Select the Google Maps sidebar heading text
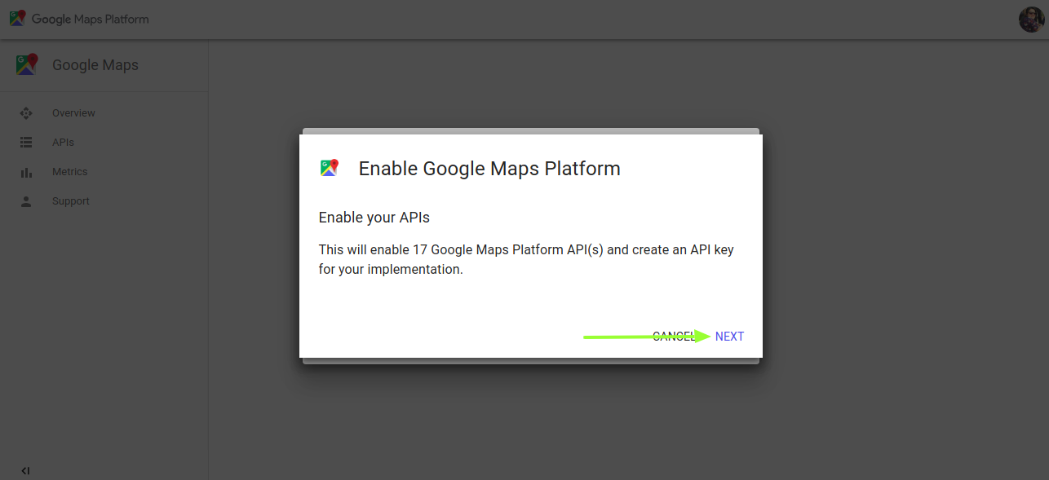Screen dimensions: 1049x480 point(95,65)
